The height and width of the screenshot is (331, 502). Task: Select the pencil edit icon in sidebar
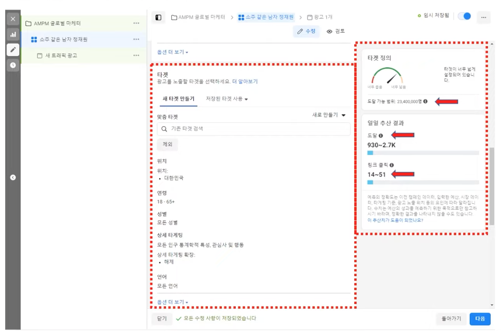click(13, 50)
